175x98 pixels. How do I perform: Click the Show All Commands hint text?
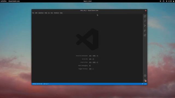coord(82,56)
